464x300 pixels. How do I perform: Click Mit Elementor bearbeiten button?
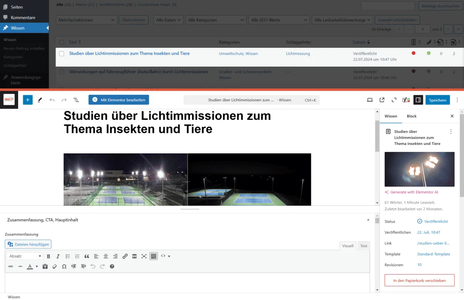pos(119,100)
